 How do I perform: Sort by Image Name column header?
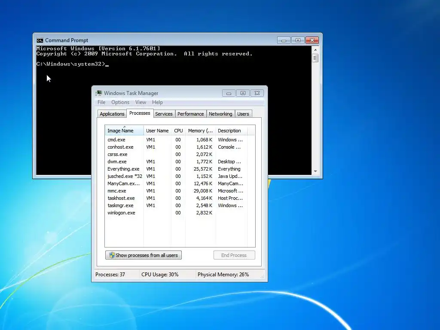[124, 131]
